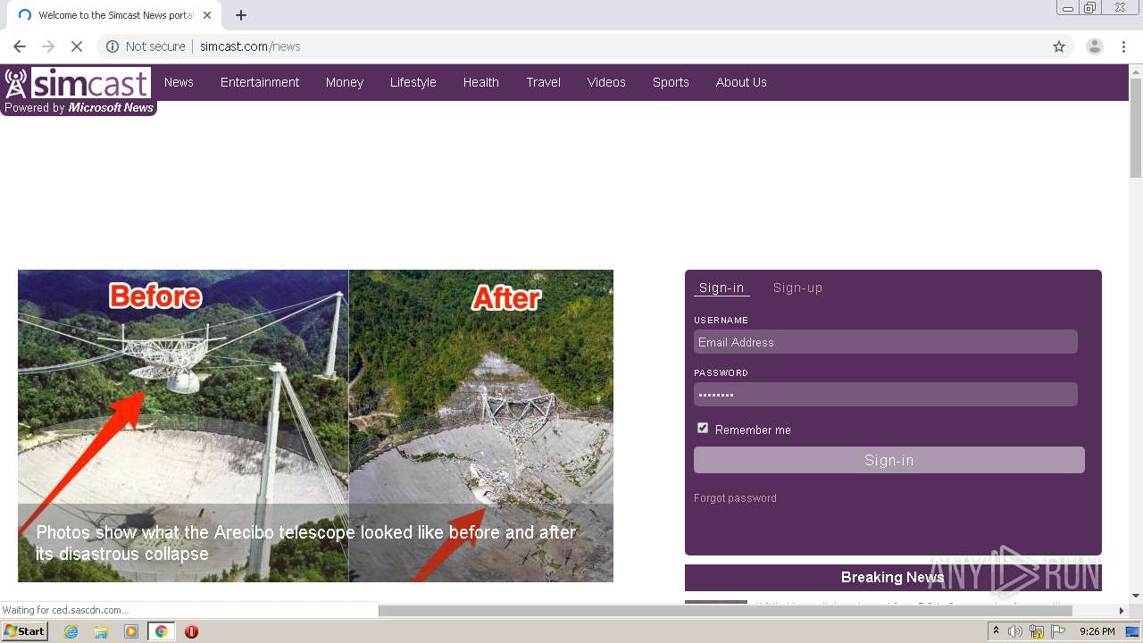Click the page scrollbar down arrow
Screen dimensions: 1143x643
click(x=1136, y=596)
